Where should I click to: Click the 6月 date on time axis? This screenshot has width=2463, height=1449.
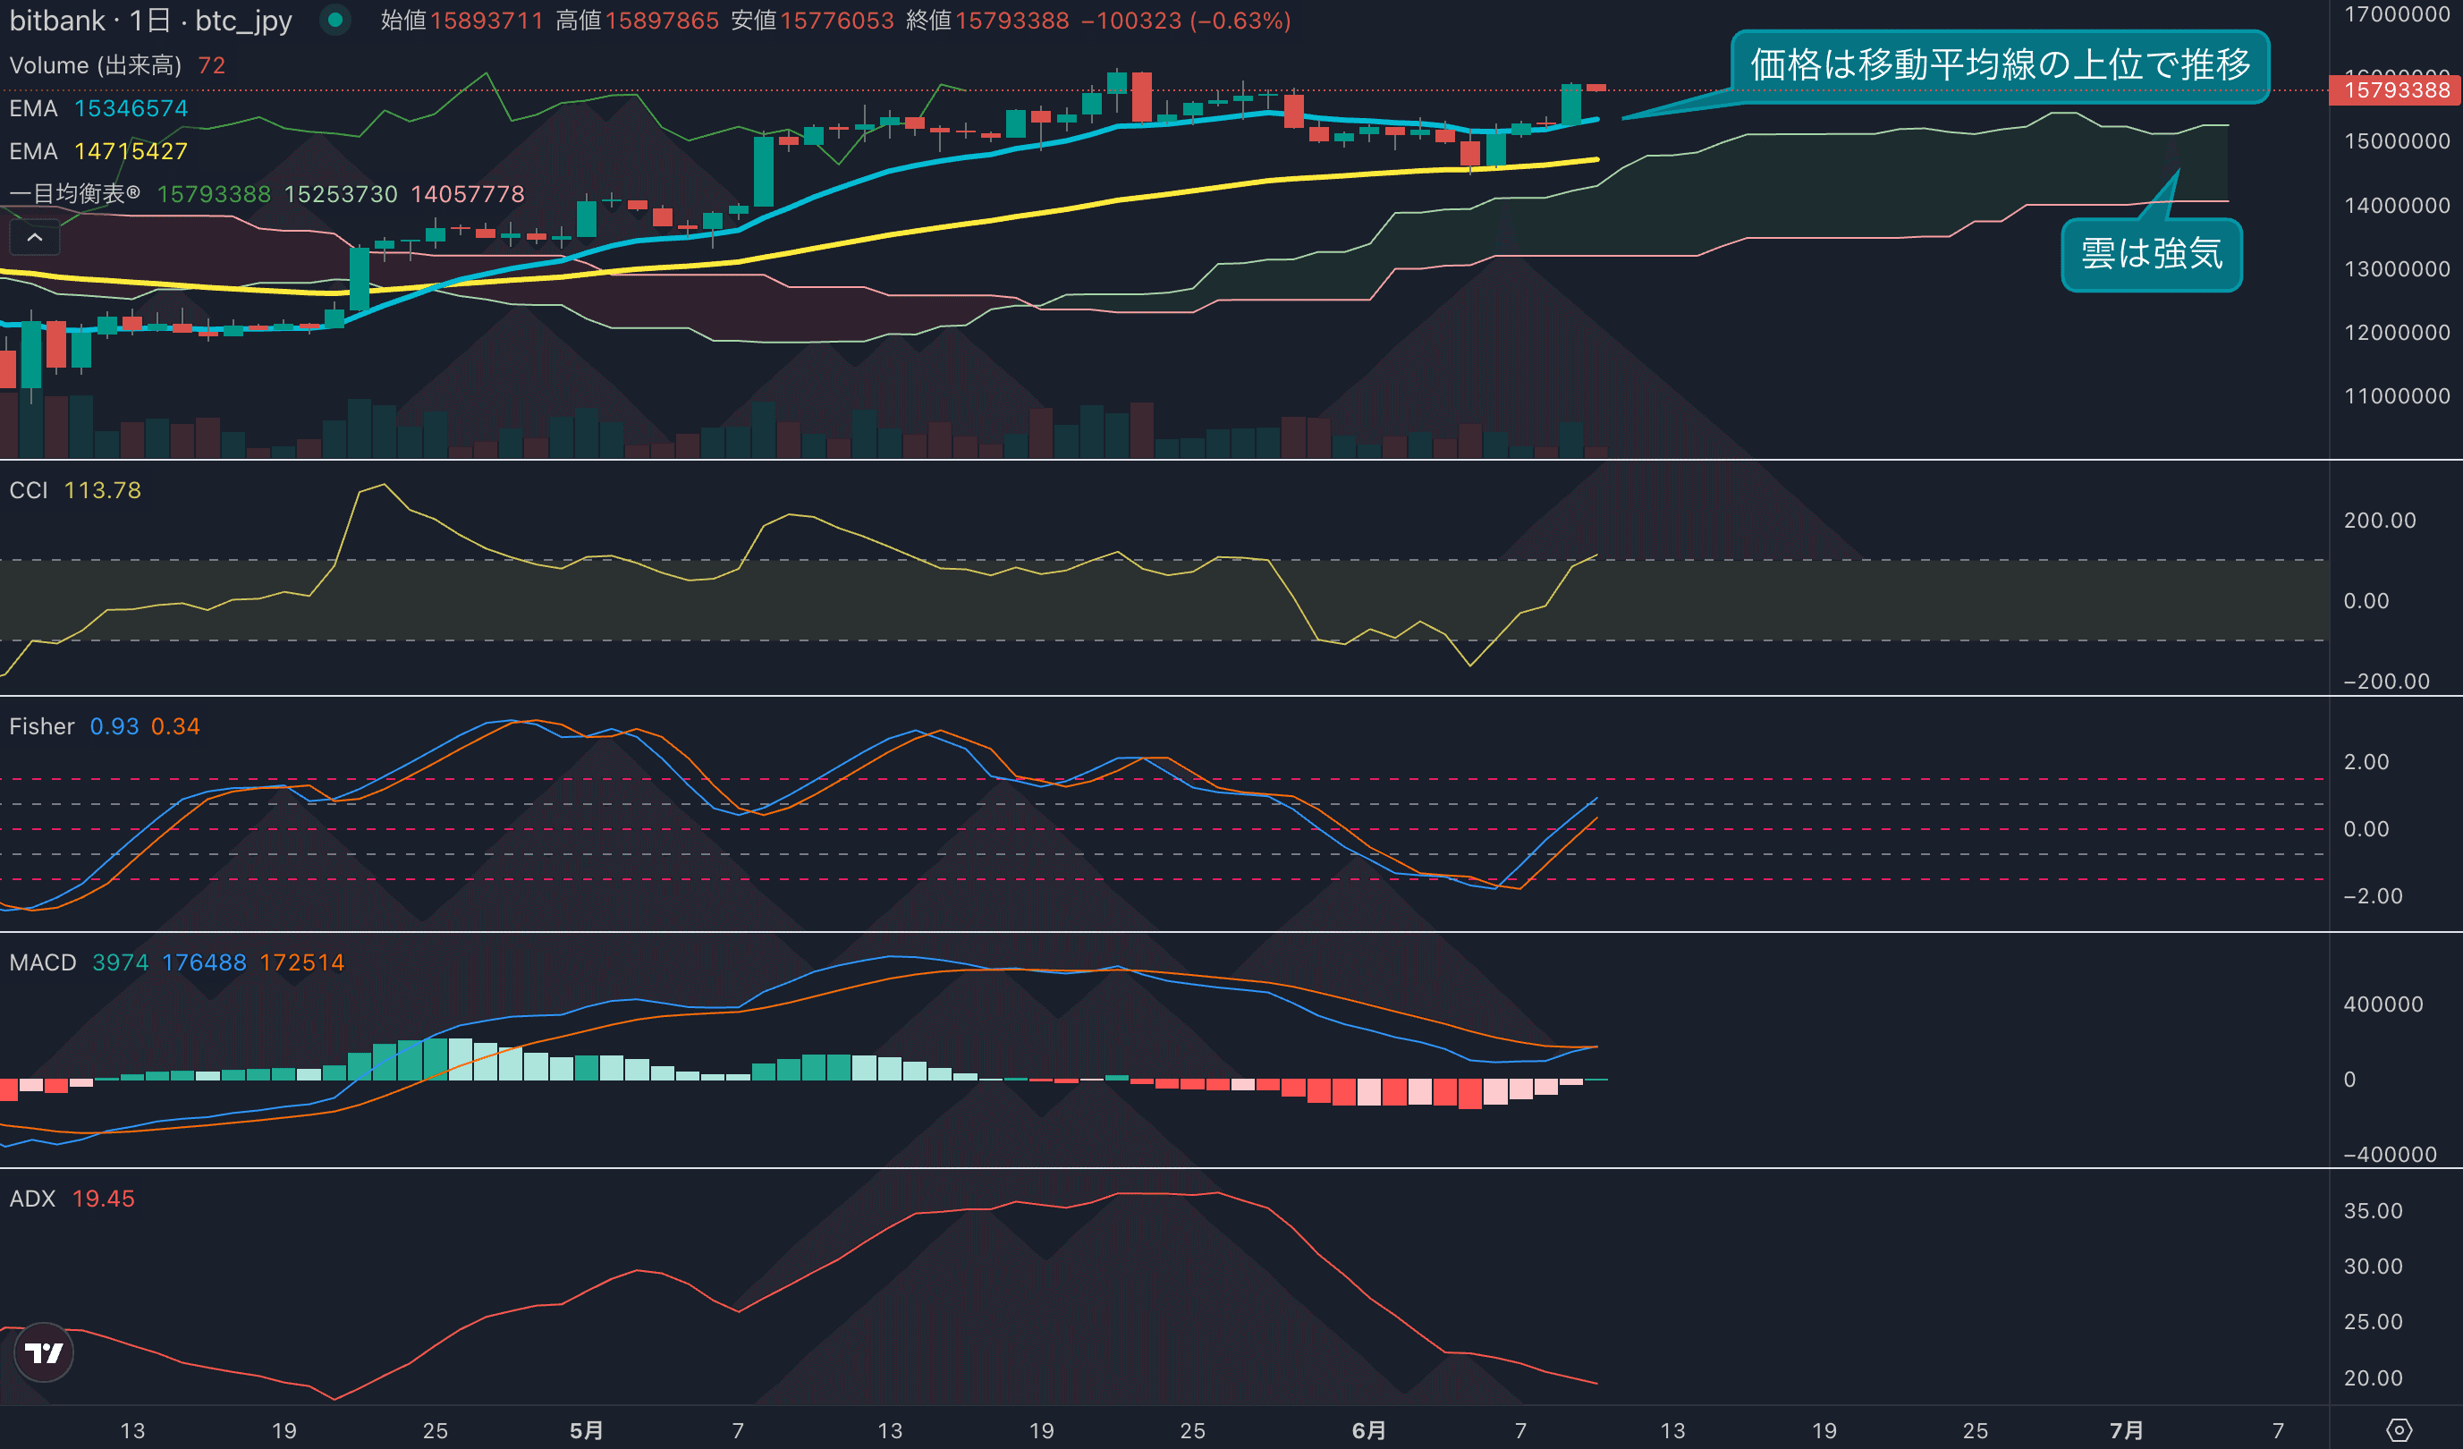pyautogui.click(x=1368, y=1430)
